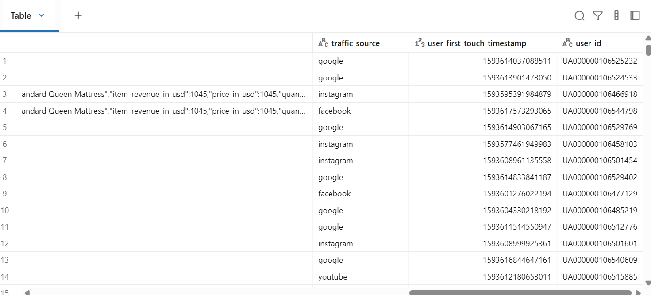The image size is (651, 295).
Task: Select the youtube cell in row 14
Action: [x=333, y=277]
